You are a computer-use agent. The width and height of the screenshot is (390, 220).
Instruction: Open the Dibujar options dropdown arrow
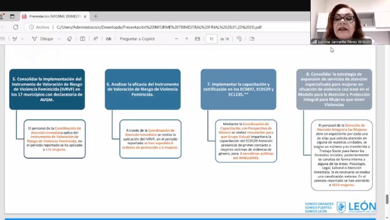[x=59, y=39]
